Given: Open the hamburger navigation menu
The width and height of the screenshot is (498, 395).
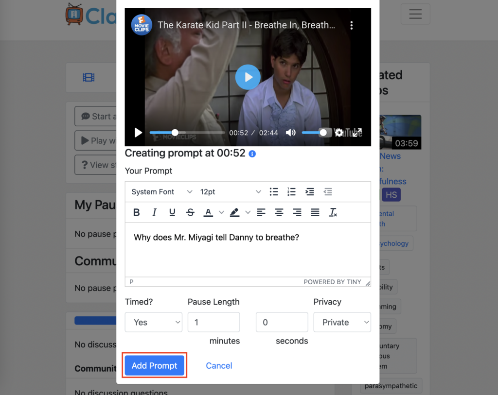Looking at the screenshot, I should tap(415, 14).
